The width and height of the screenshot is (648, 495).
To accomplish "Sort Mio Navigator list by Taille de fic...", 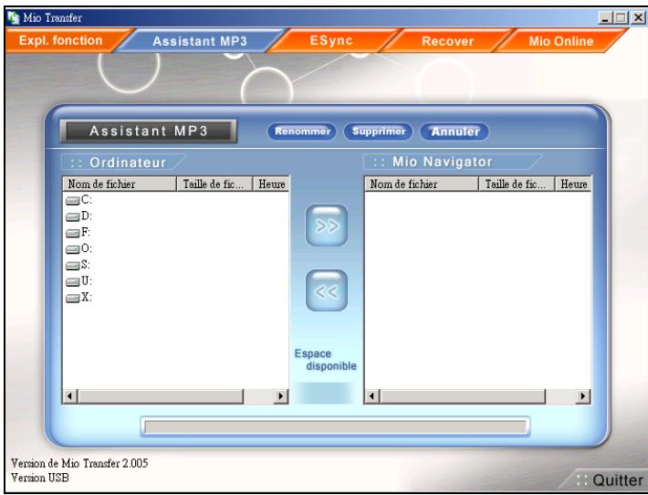I will pos(517,184).
